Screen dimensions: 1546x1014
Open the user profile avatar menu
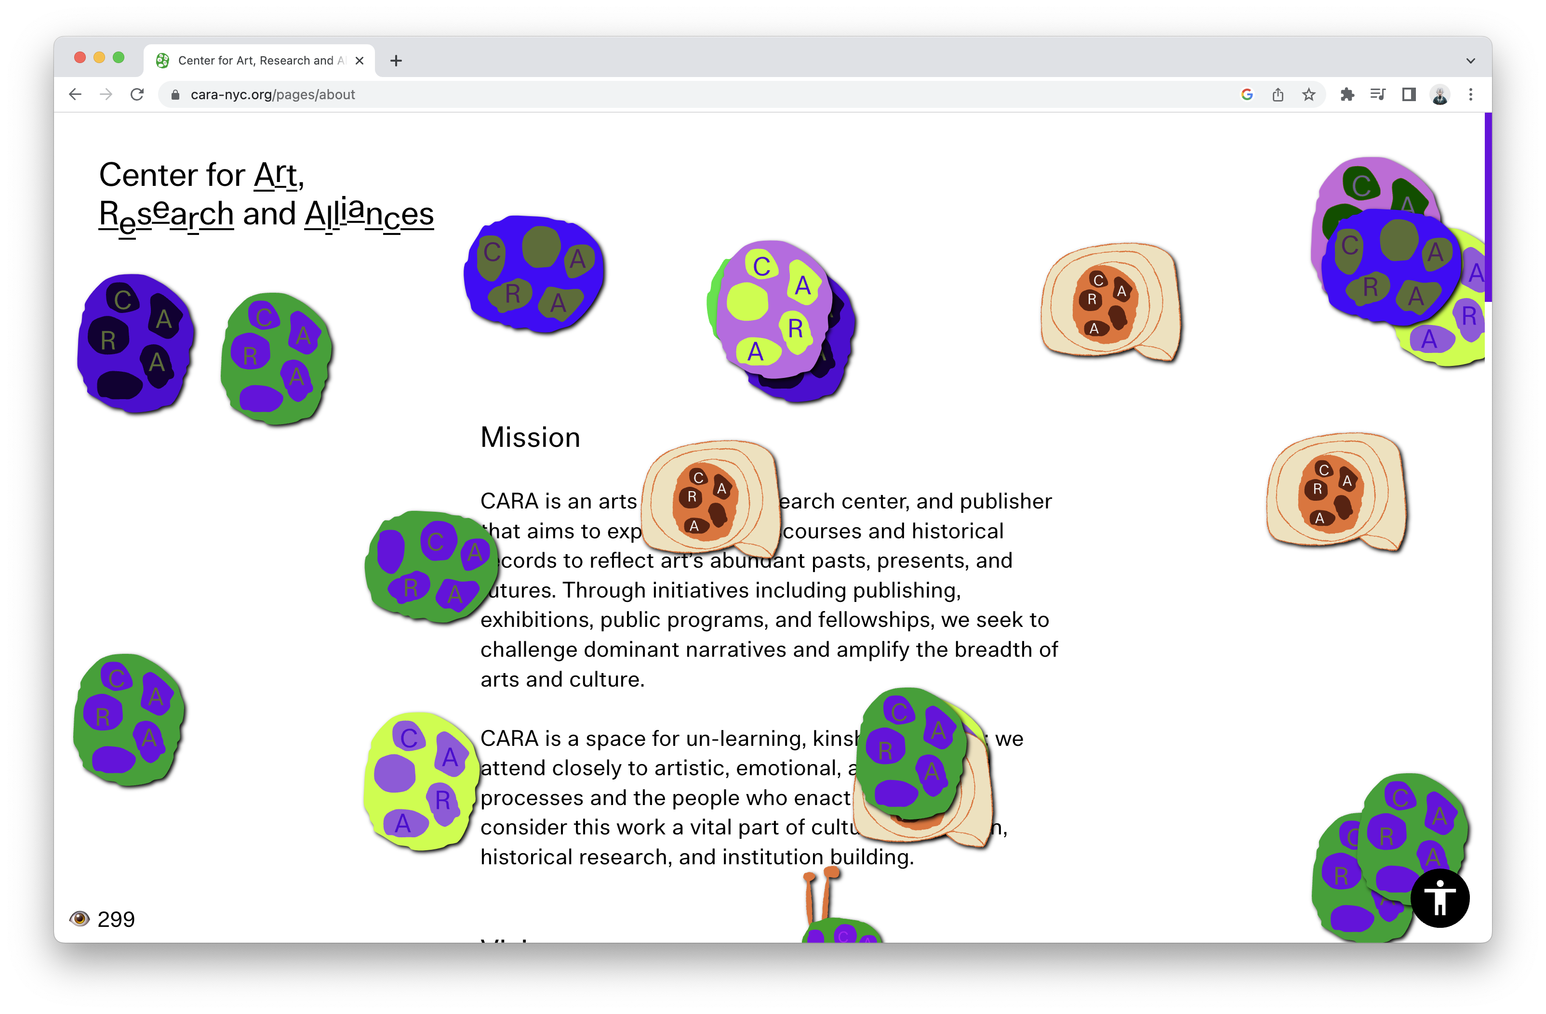[x=1439, y=95]
